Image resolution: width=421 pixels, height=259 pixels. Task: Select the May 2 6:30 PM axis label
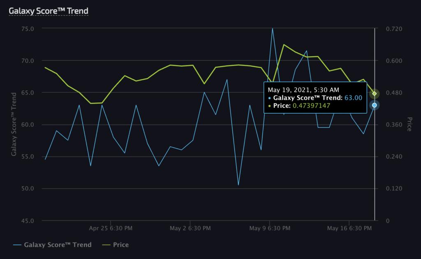[x=190, y=229]
